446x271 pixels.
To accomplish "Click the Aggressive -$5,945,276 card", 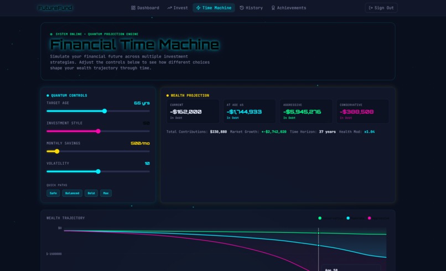I will (306, 111).
